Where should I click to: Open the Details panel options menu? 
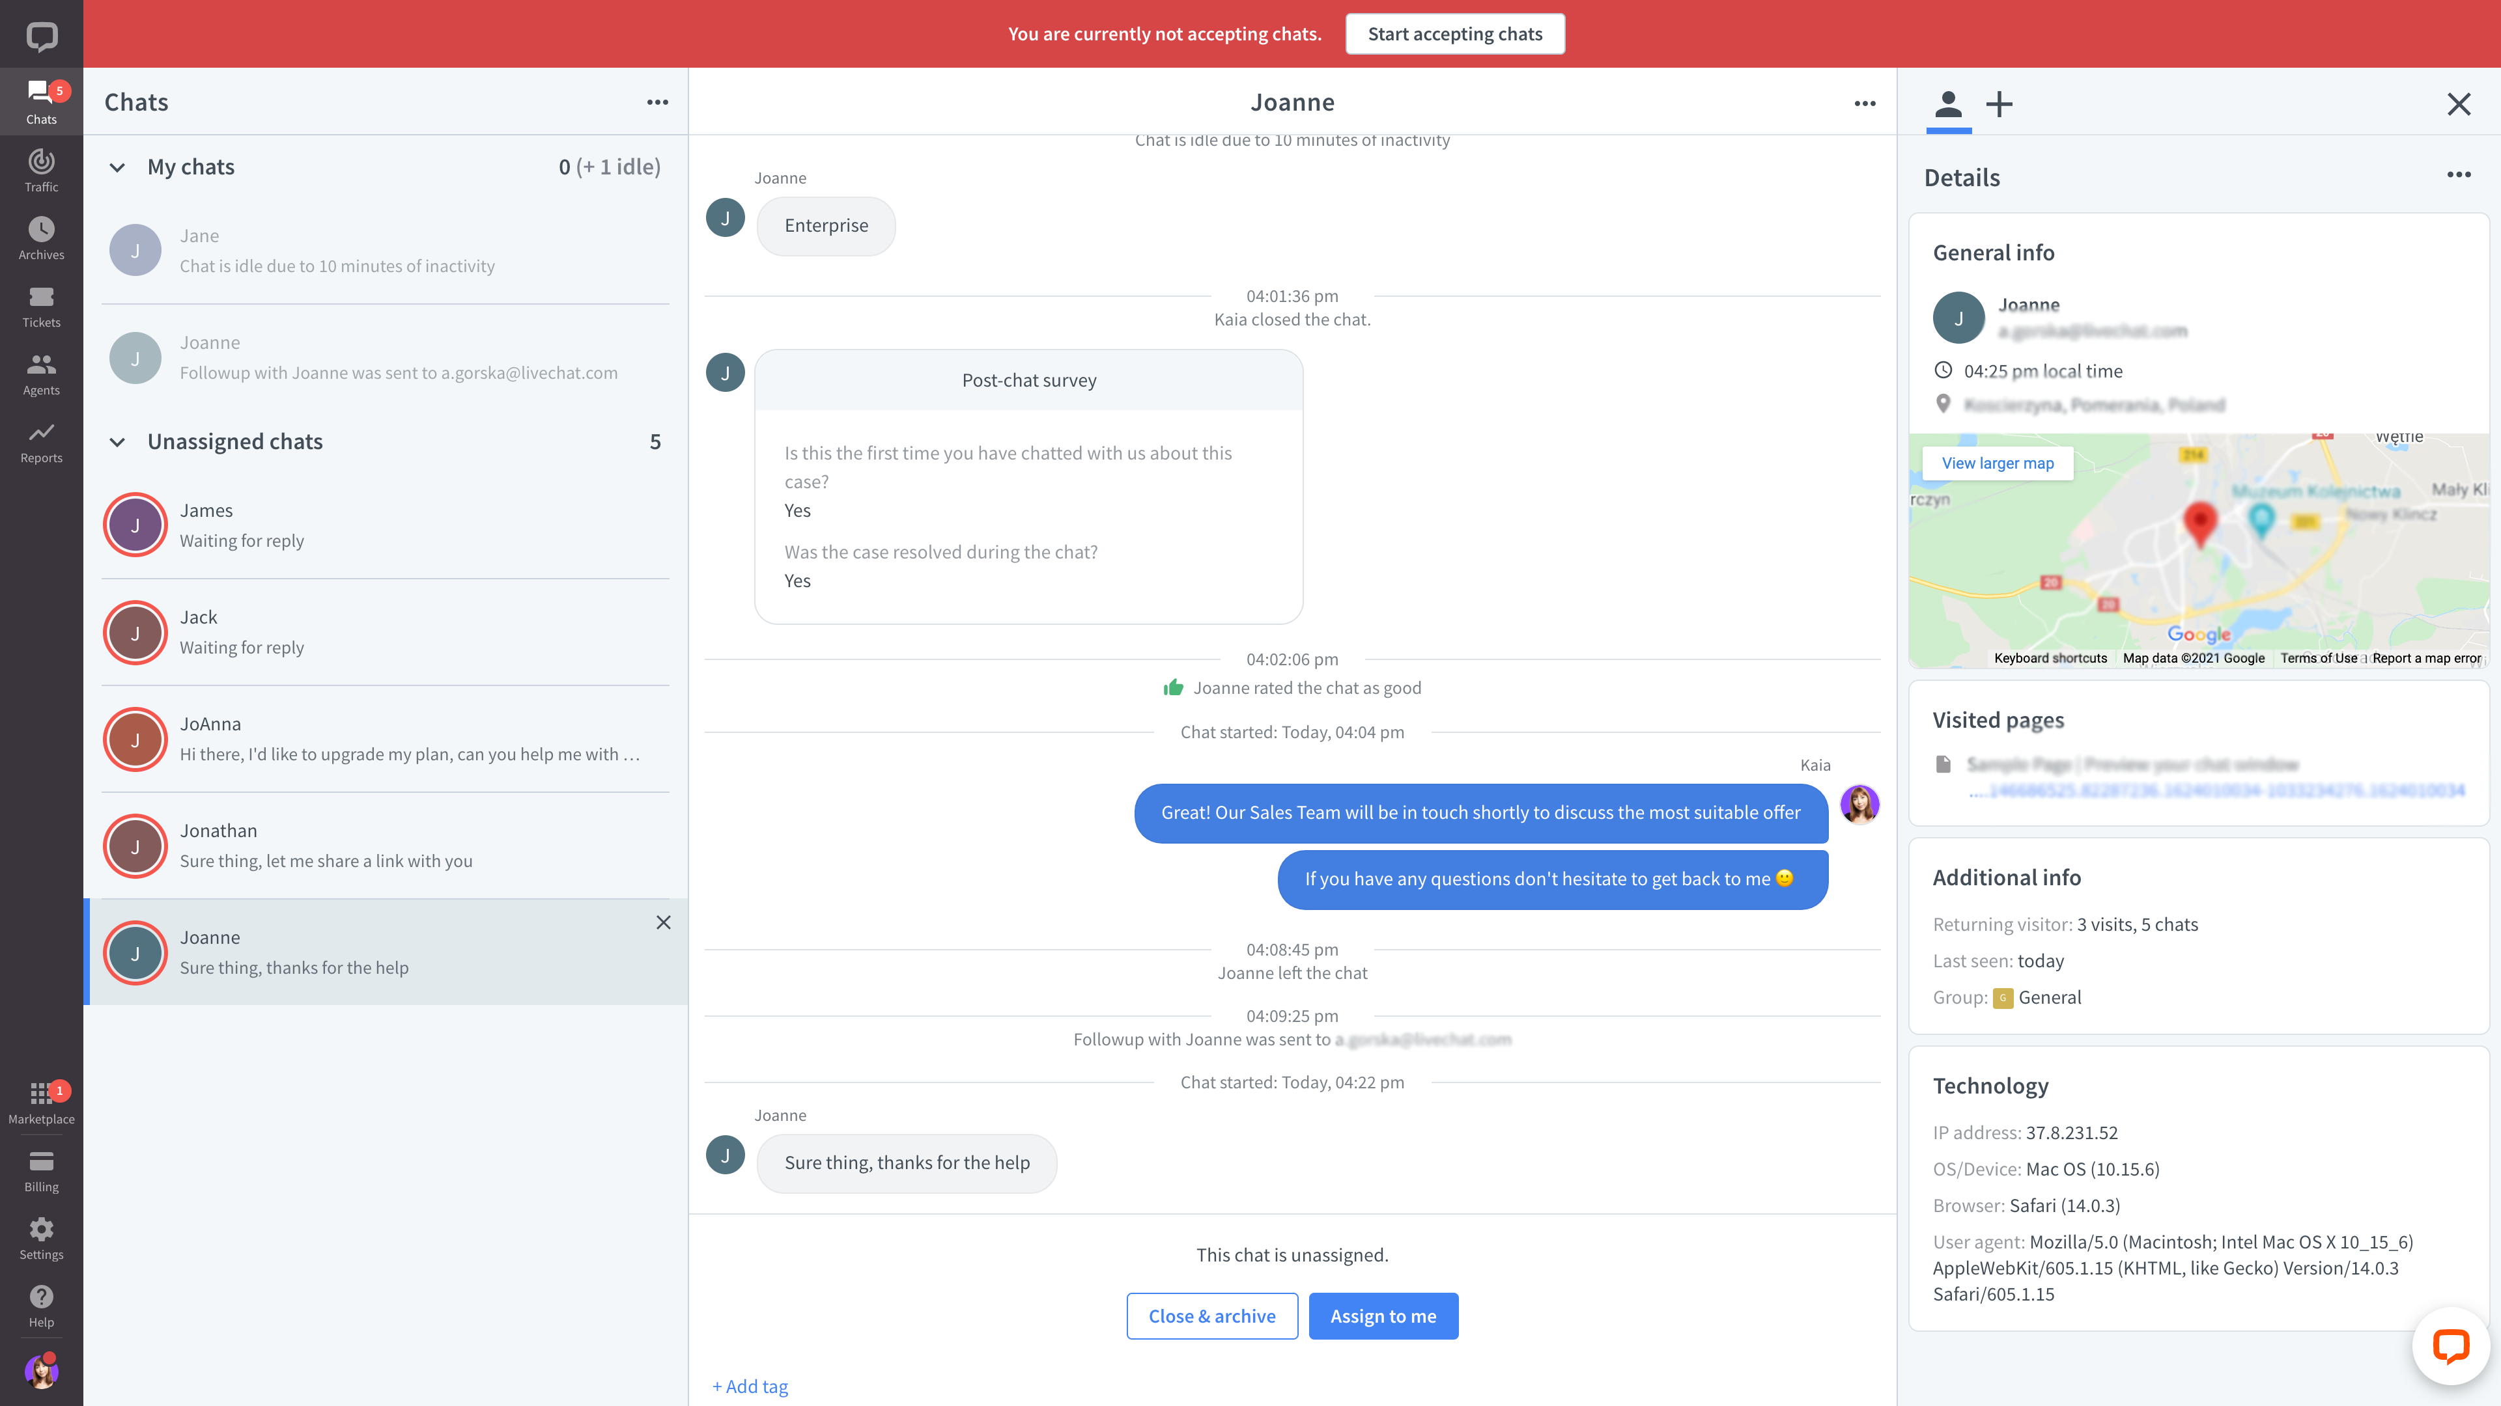2458,174
